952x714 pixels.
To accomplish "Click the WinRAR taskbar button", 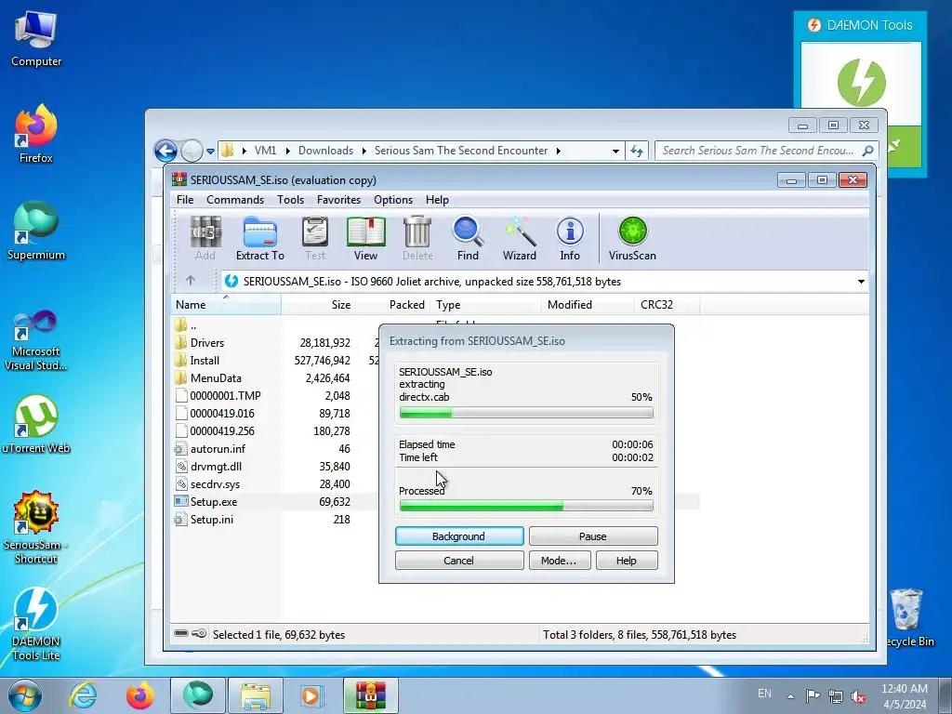I will (x=370, y=695).
